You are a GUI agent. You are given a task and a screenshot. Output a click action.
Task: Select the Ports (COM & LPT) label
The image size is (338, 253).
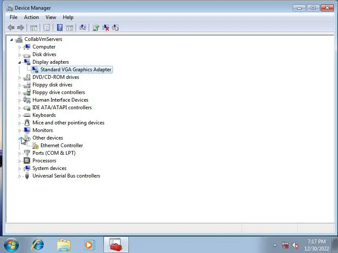tap(54, 153)
